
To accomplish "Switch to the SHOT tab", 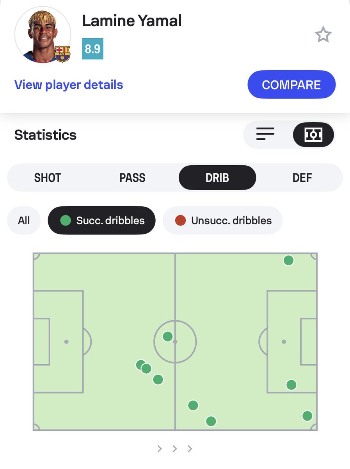I will coord(48,178).
